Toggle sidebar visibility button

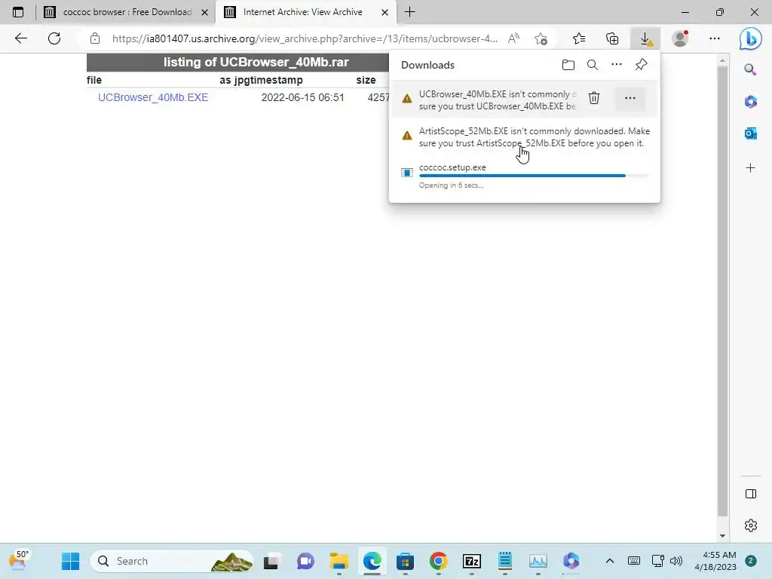pyautogui.click(x=751, y=494)
